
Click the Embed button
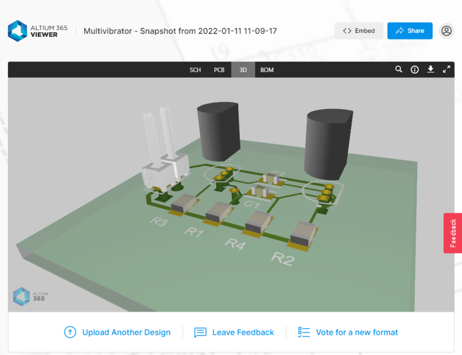point(359,31)
